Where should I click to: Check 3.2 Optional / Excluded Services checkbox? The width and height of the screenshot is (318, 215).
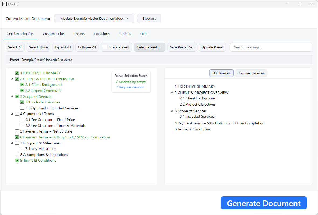pyautogui.click(x=22, y=108)
